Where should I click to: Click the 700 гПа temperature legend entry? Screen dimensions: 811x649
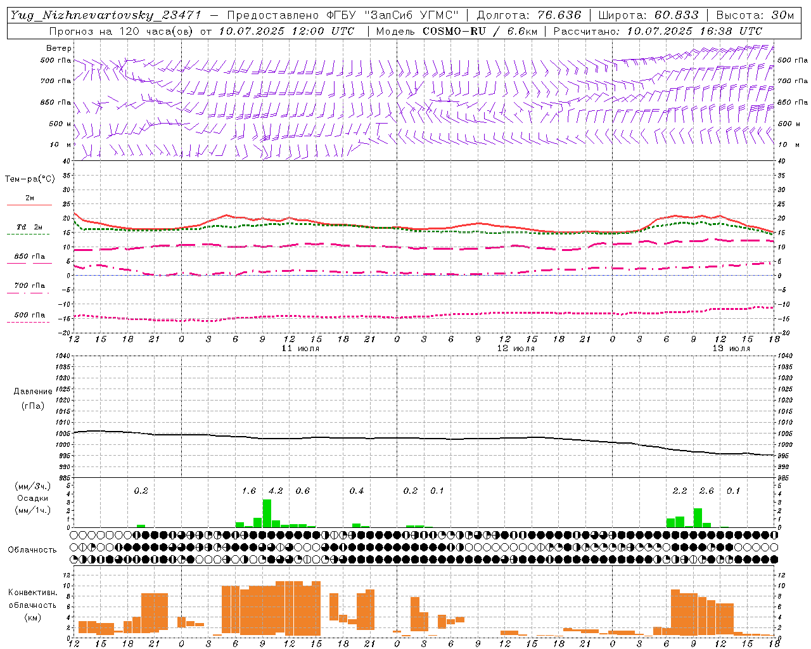coord(30,286)
